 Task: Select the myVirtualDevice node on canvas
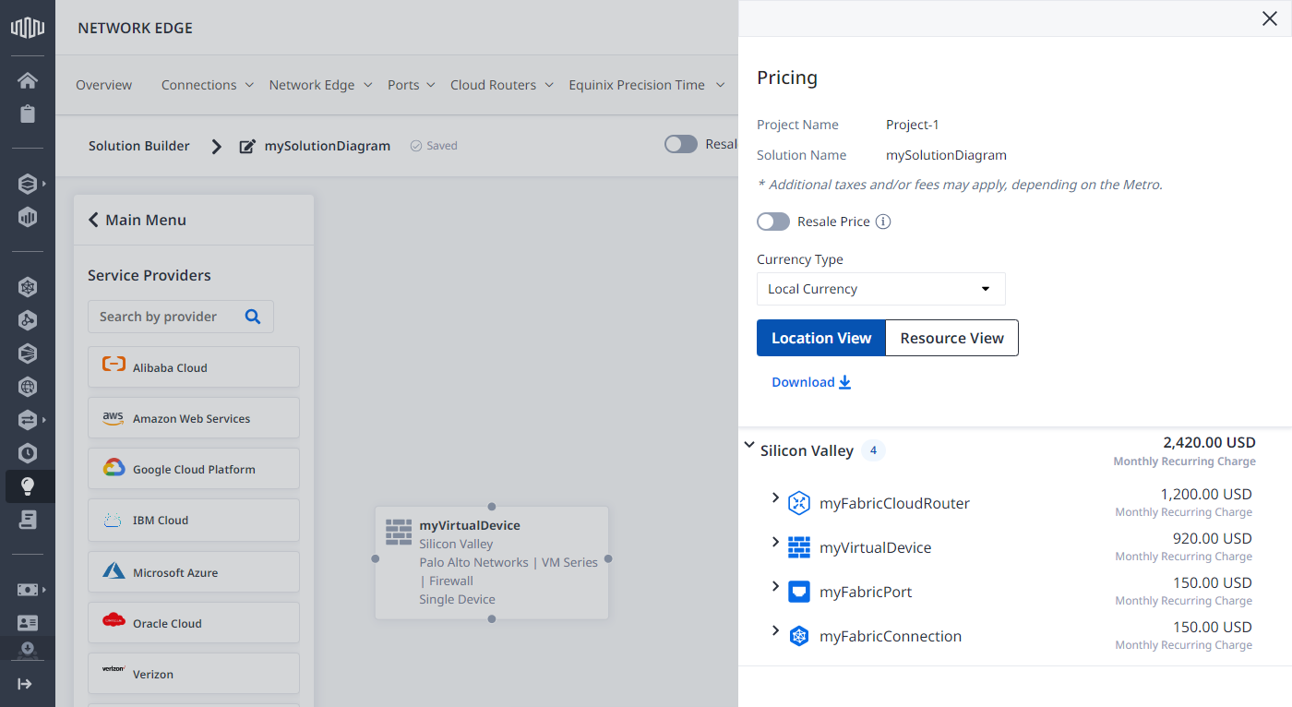pos(492,563)
